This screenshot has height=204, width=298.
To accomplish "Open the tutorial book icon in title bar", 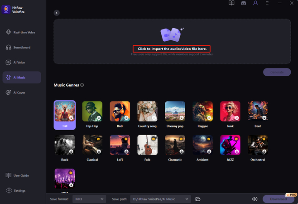I will 231,3.
